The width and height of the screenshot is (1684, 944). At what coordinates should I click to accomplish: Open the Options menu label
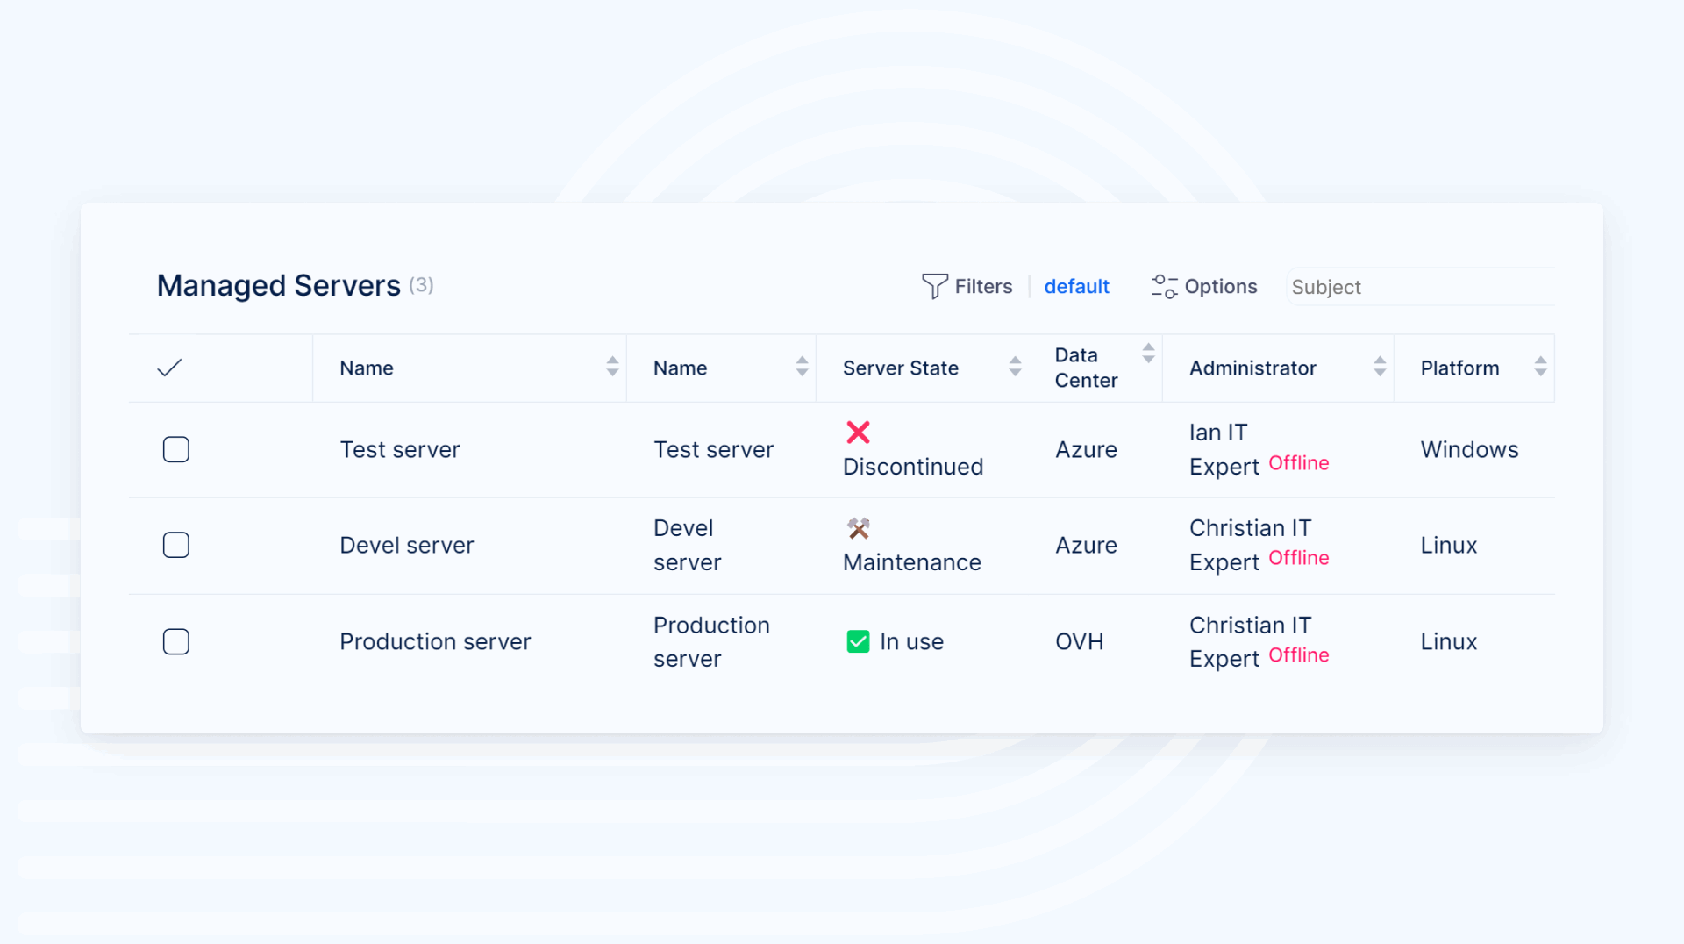tap(1220, 287)
